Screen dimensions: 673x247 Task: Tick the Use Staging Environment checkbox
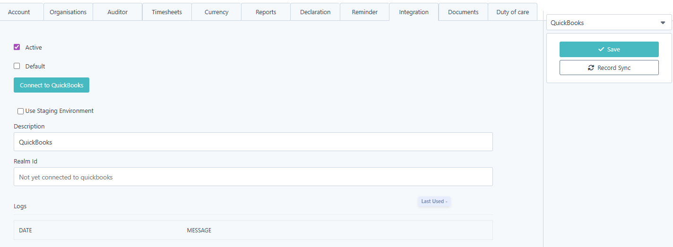coord(20,111)
